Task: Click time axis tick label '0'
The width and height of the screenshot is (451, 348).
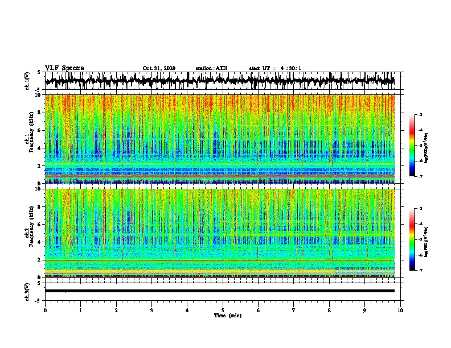Action: (x=45, y=310)
